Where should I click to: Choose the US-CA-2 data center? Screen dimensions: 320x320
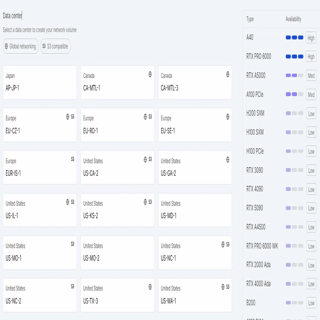(117, 167)
